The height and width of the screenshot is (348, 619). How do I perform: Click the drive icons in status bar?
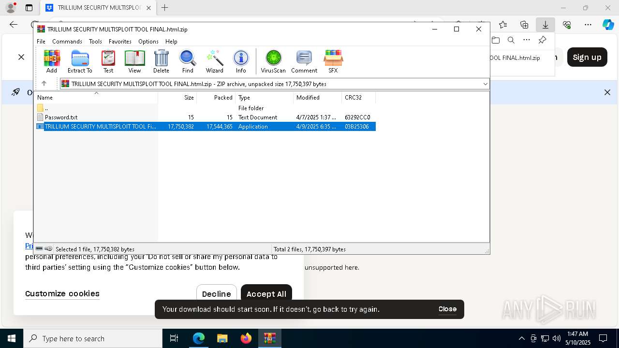click(x=44, y=249)
